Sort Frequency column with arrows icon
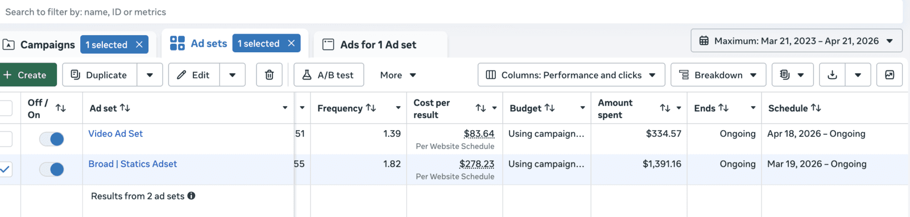The image size is (910, 217). click(371, 107)
